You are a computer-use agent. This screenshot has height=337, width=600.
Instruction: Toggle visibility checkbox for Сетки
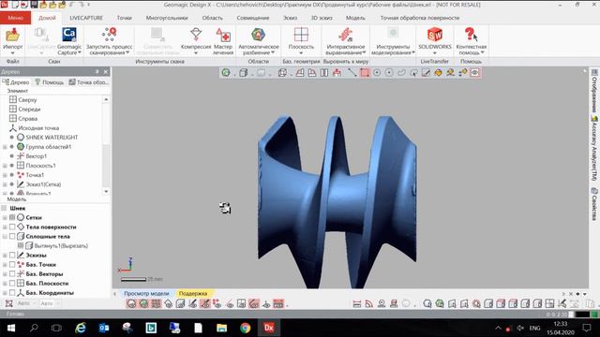[x=12, y=217]
